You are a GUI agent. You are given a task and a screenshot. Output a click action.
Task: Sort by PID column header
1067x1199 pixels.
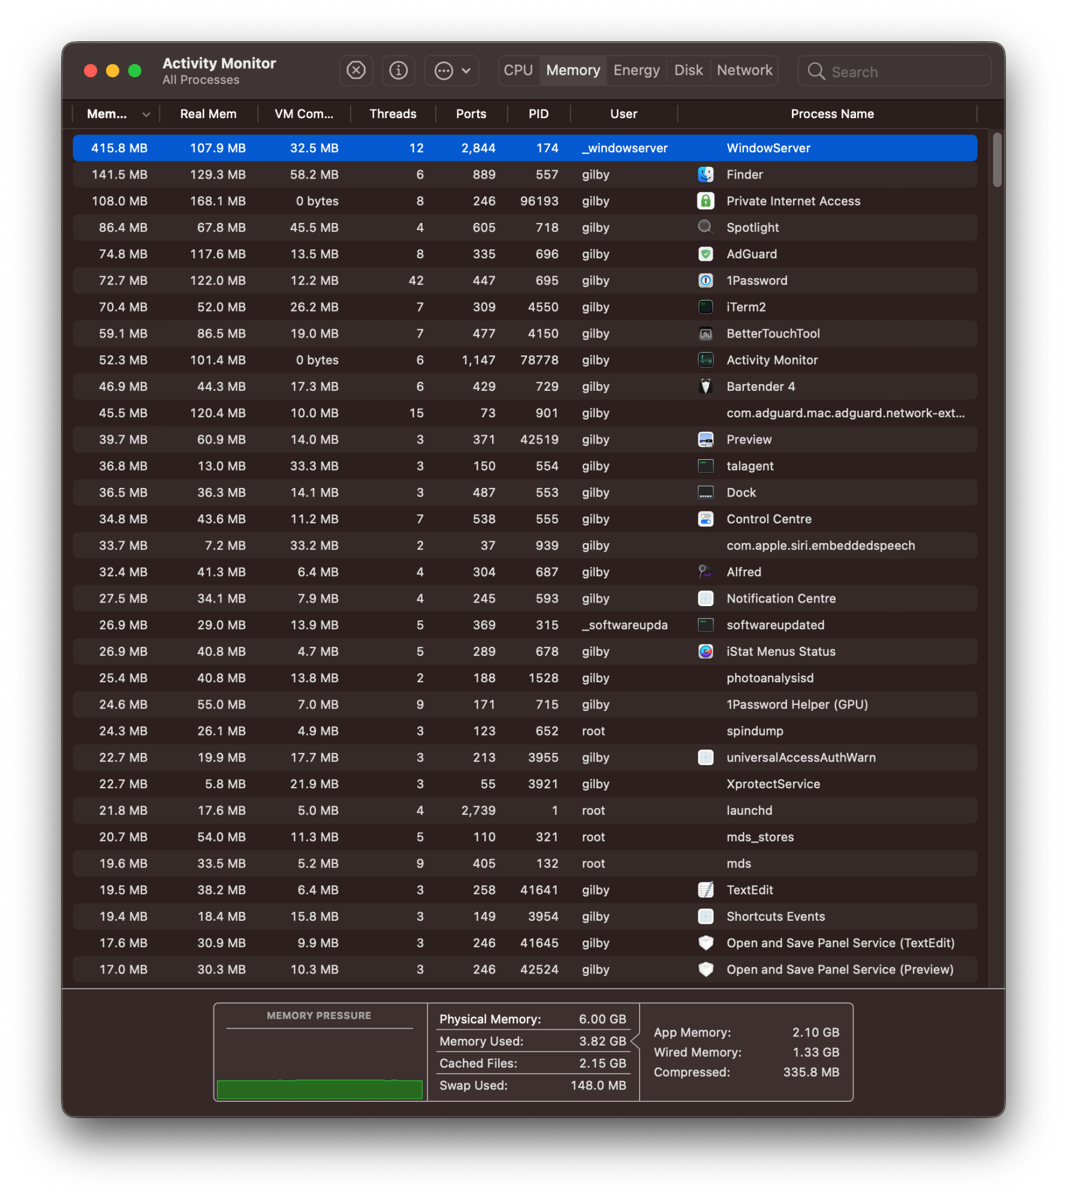[538, 114]
